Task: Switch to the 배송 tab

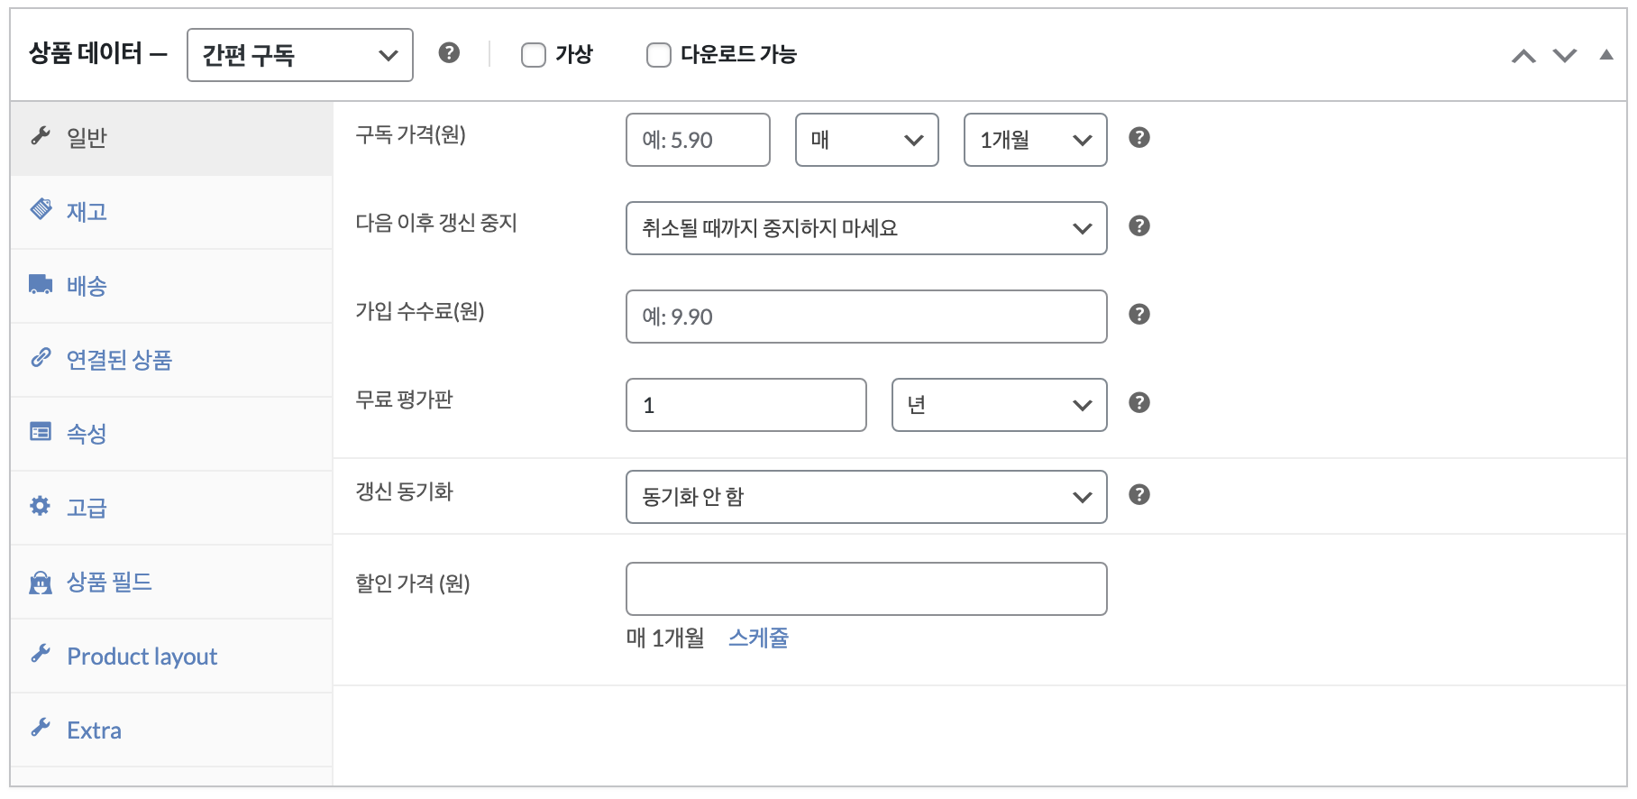Action: click(171, 286)
